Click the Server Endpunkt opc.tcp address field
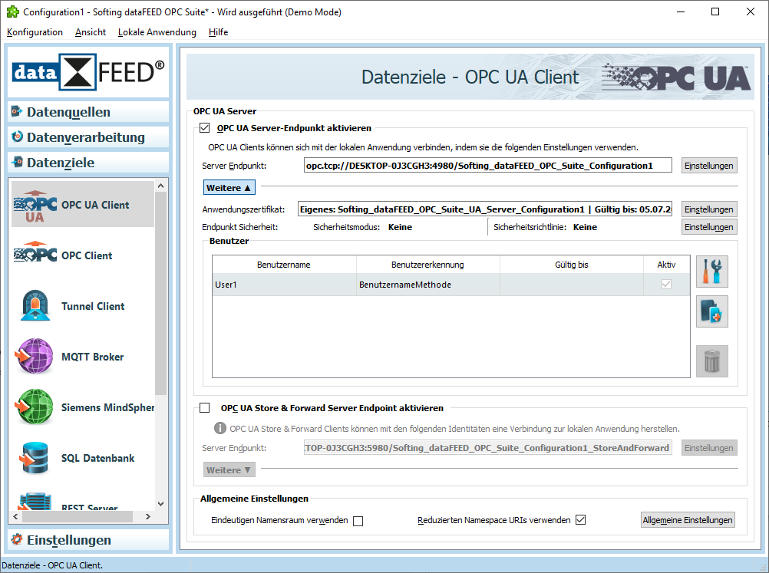The image size is (769, 573). [x=488, y=166]
